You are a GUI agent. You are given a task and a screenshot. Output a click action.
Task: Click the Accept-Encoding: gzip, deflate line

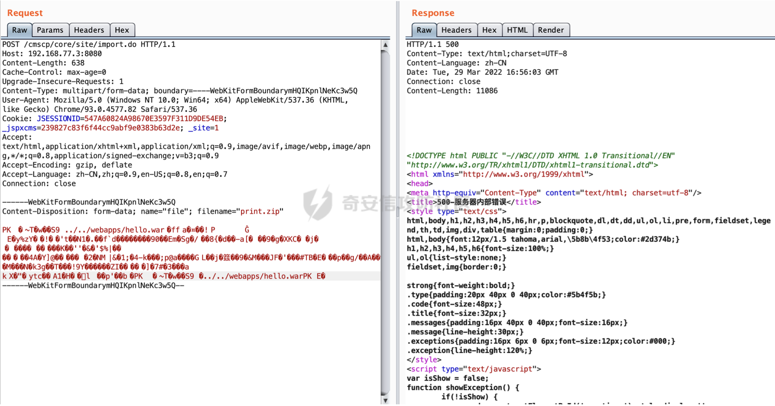click(67, 165)
